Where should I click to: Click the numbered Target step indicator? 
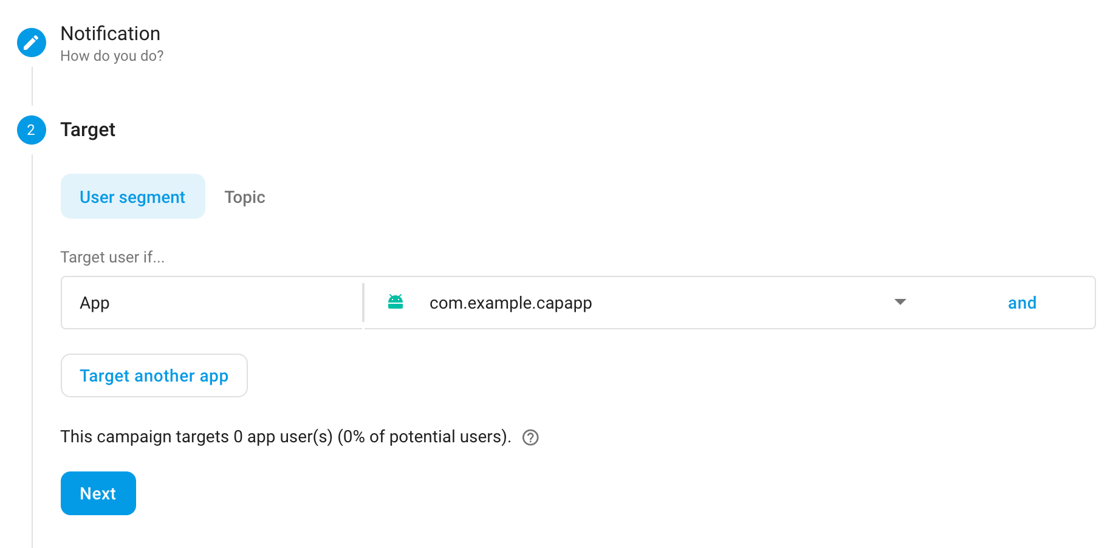(31, 129)
